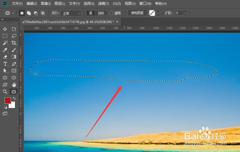Open the tool preset picker dropdown
Image resolution: width=240 pixels, height=152 pixels.
[13, 13]
